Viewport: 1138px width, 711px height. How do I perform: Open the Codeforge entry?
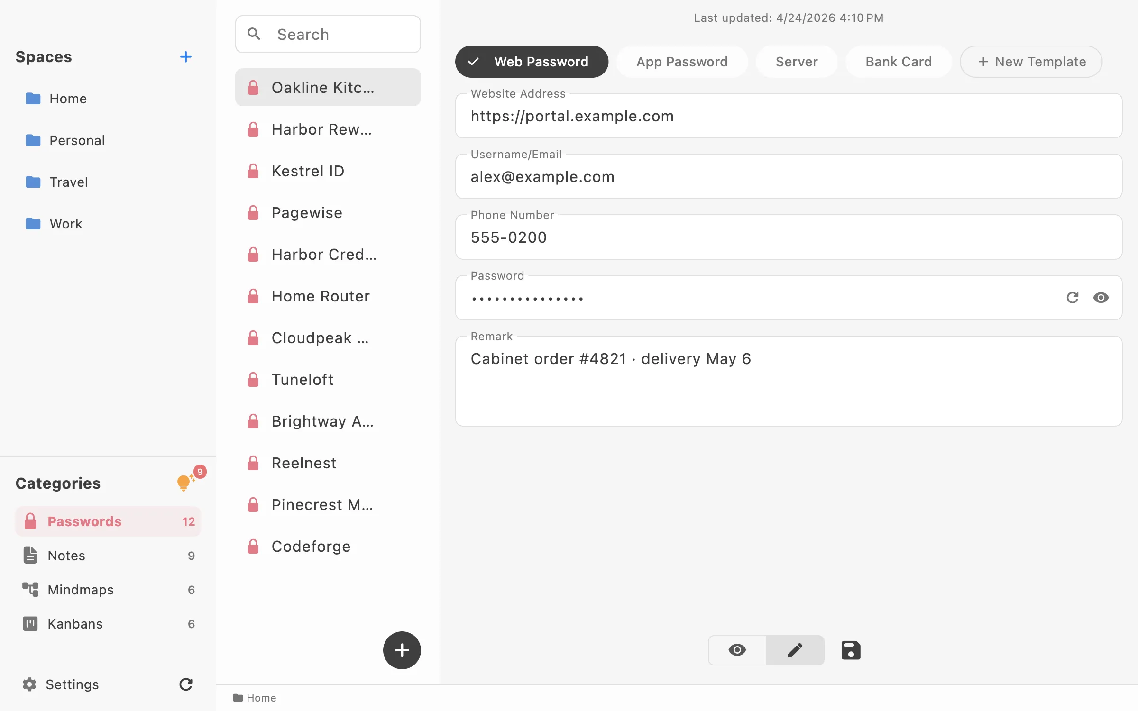click(x=328, y=546)
